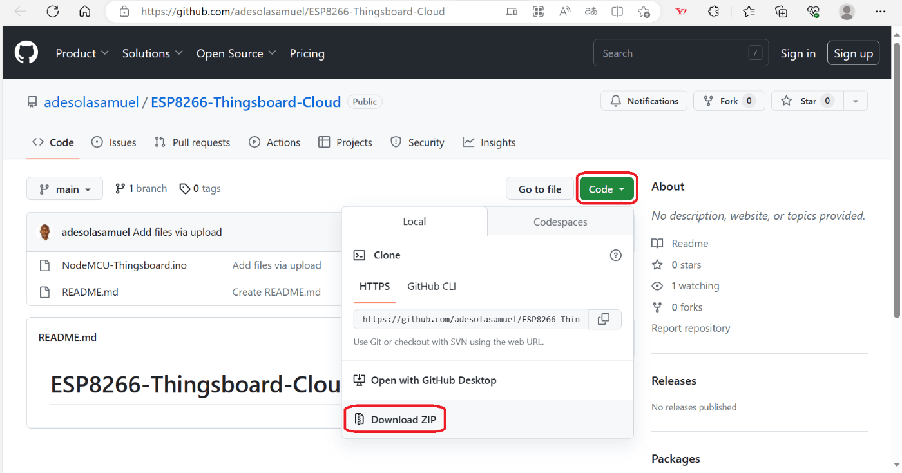This screenshot has height=473, width=902.
Task: Select the GitHub CLI clone option
Action: pos(432,286)
